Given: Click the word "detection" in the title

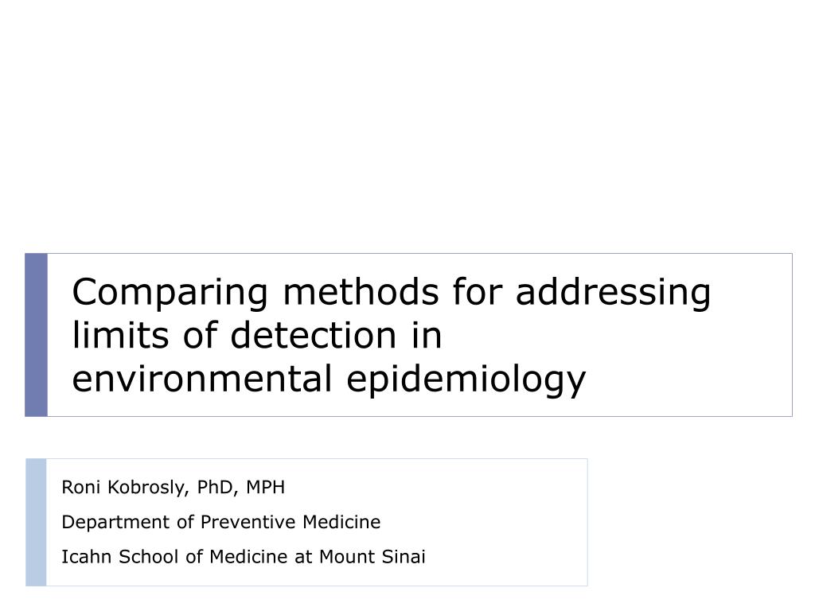Looking at the screenshot, I should [x=314, y=335].
